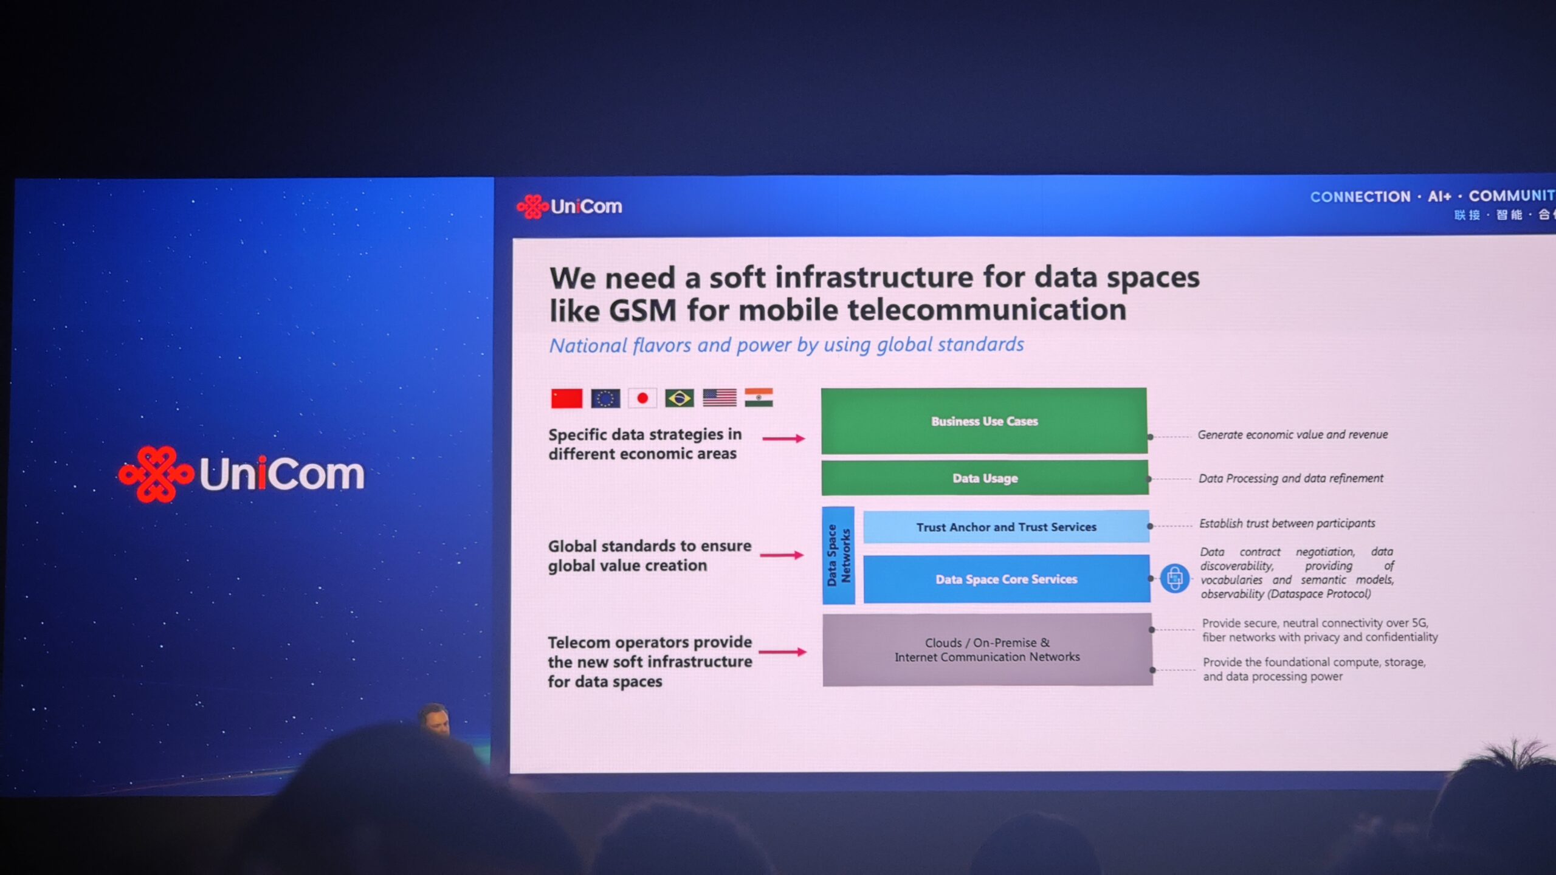Click the National flavors and power subtitle

(x=787, y=345)
